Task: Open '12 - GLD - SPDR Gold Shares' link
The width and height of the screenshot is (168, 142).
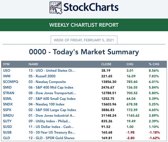Action: 51,138
